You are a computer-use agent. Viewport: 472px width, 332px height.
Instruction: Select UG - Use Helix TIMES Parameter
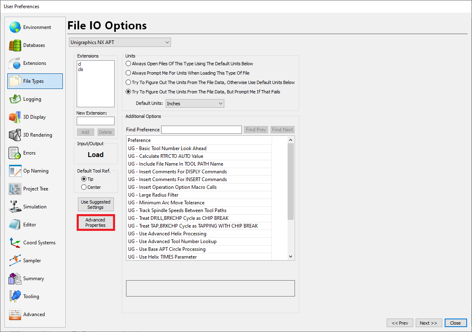[x=199, y=257]
